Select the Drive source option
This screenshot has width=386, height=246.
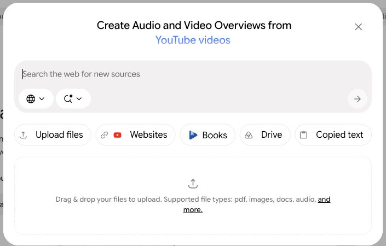(x=265, y=134)
